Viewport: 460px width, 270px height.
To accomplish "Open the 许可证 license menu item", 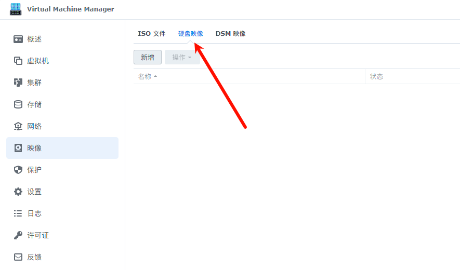I will (38, 235).
